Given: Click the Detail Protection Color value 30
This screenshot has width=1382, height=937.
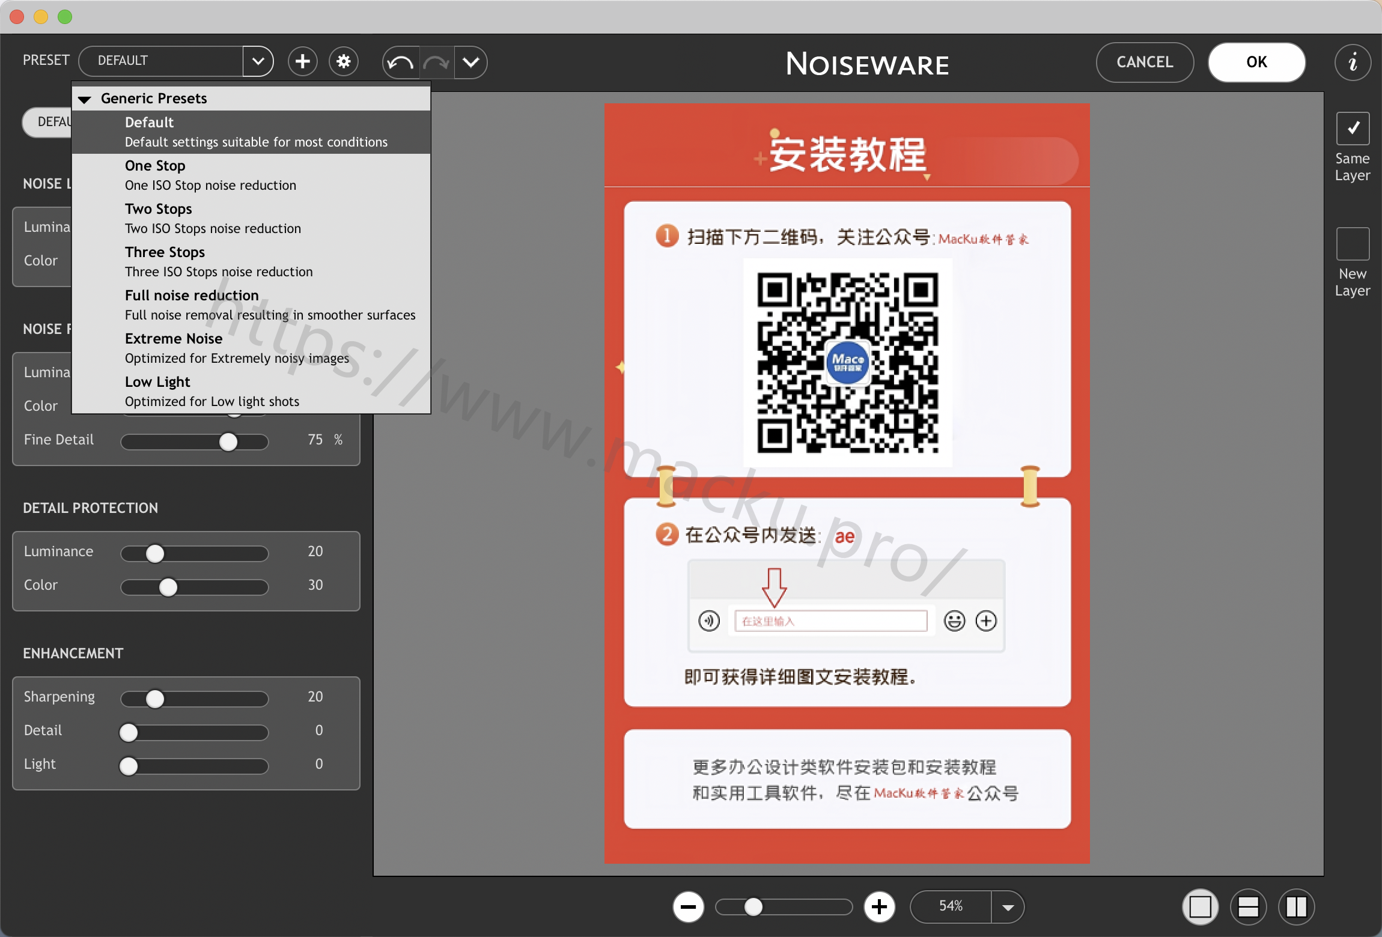Looking at the screenshot, I should click(315, 585).
